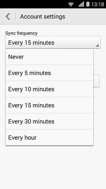Select Every 15 minutes in the list
The width and height of the screenshot is (106, 189).
(x=49, y=105)
